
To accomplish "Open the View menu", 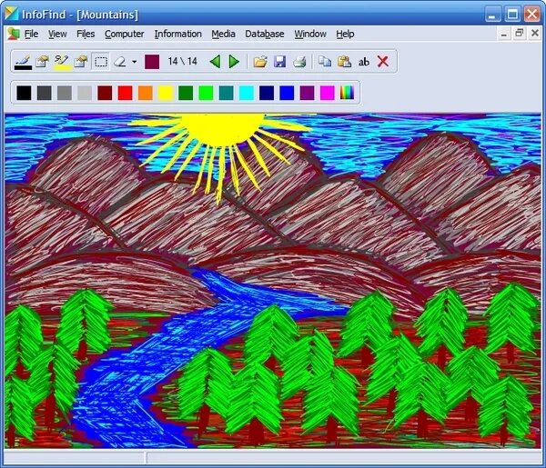I will [x=57, y=34].
